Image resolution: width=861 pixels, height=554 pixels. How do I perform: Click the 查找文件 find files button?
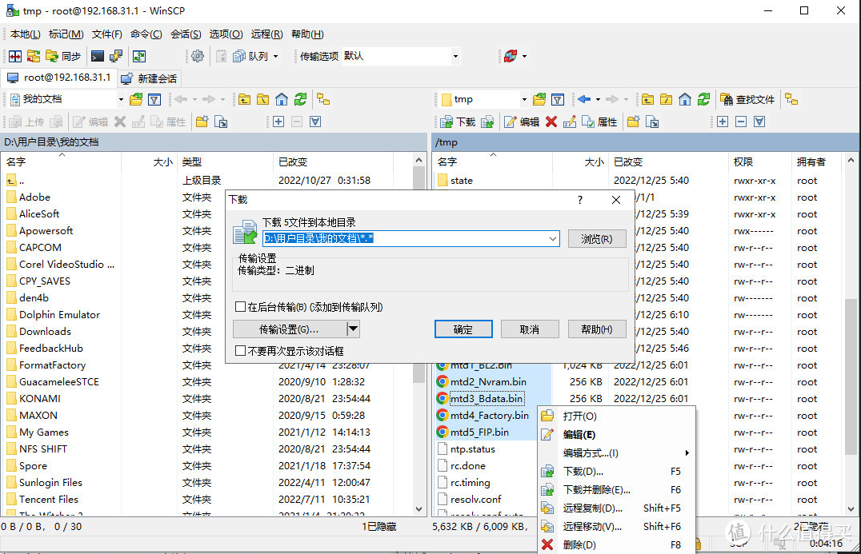tap(748, 99)
